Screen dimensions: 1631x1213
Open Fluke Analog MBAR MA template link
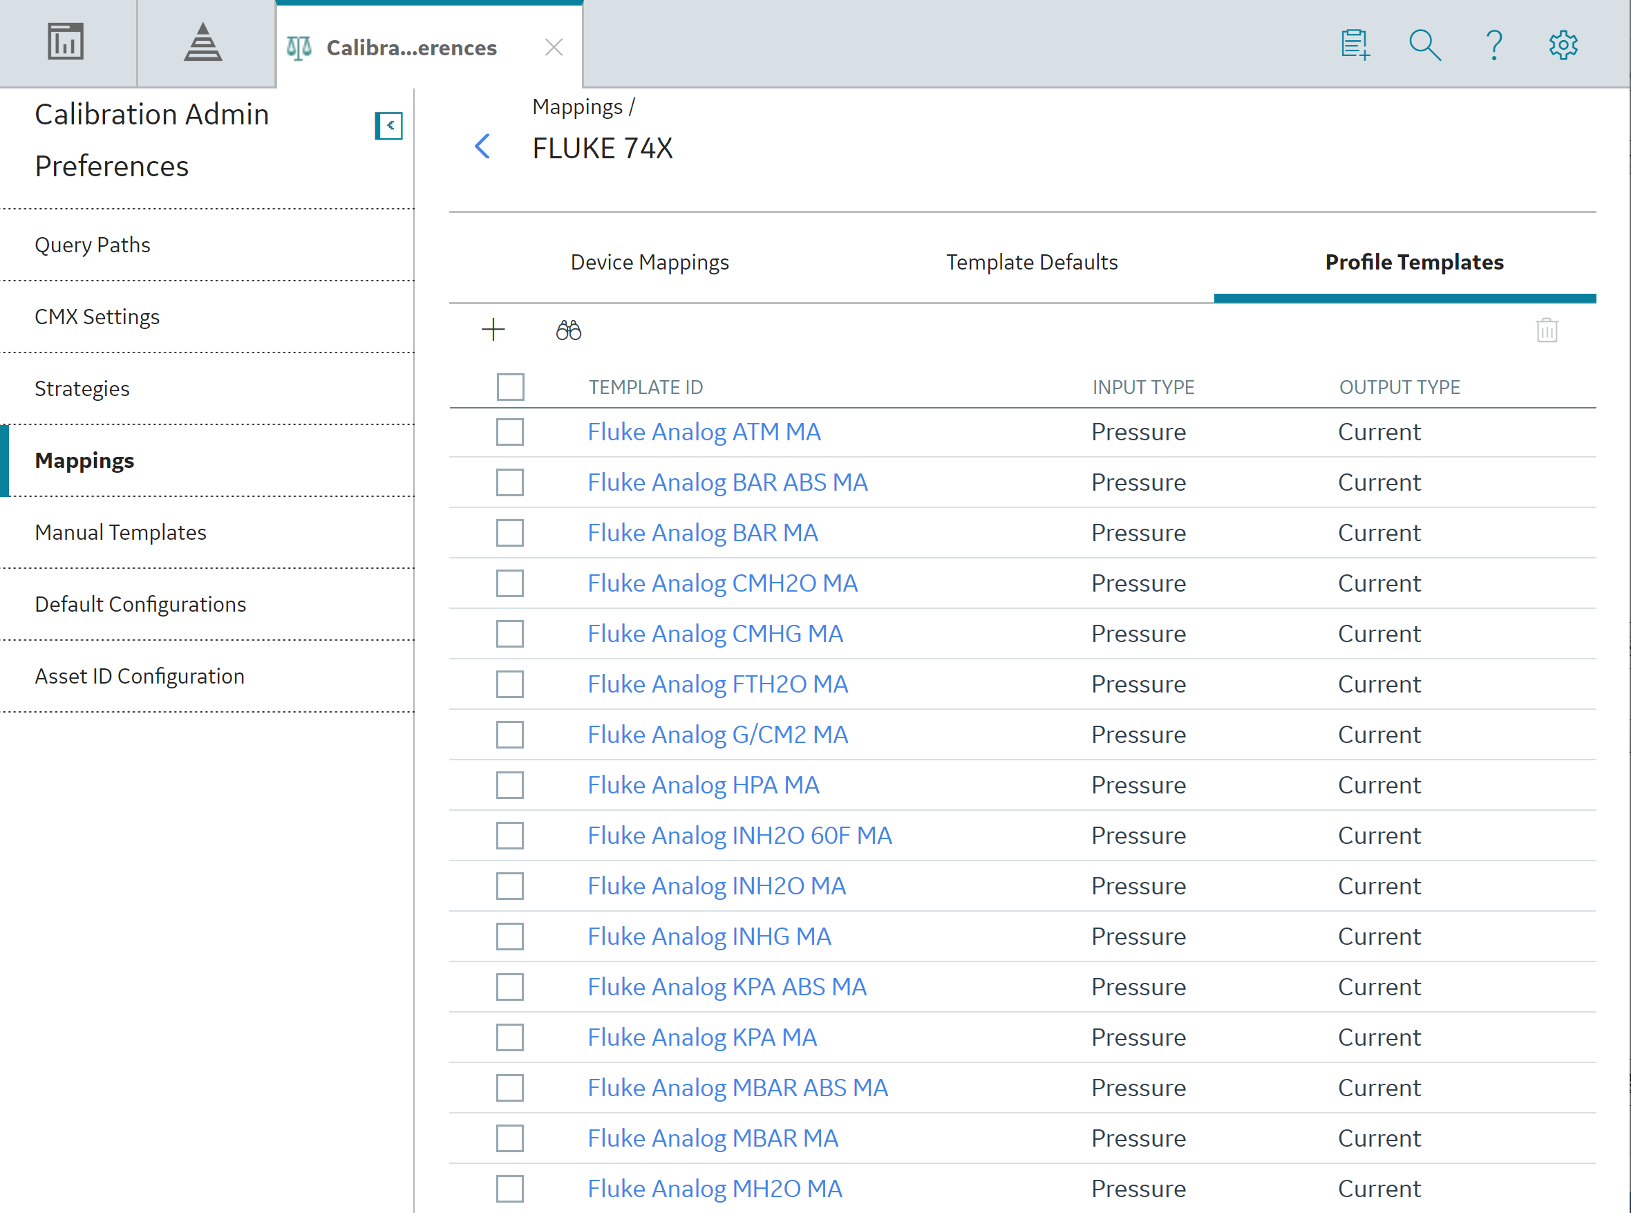[713, 1139]
